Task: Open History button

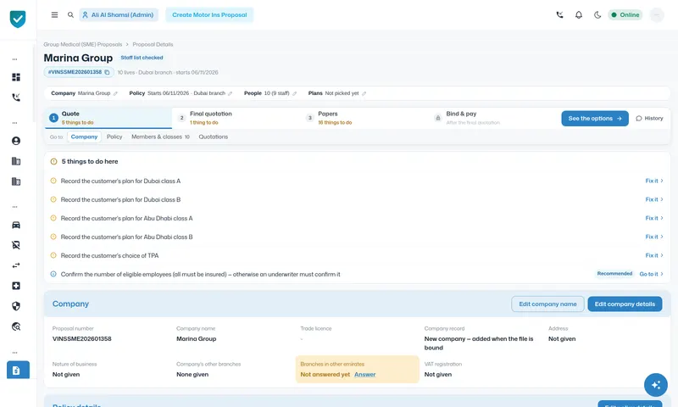Action: point(649,119)
